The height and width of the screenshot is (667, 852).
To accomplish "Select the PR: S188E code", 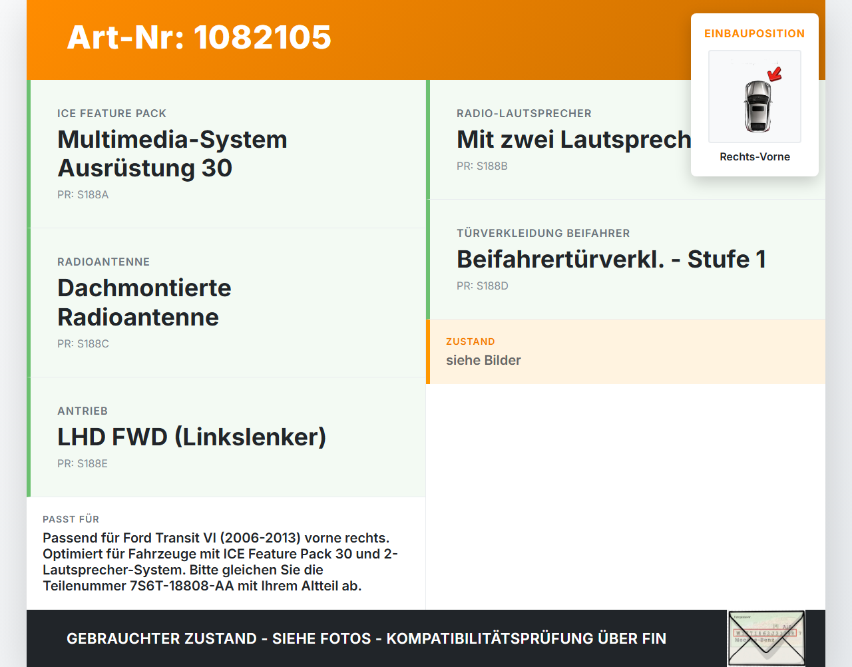I will pyautogui.click(x=83, y=463).
